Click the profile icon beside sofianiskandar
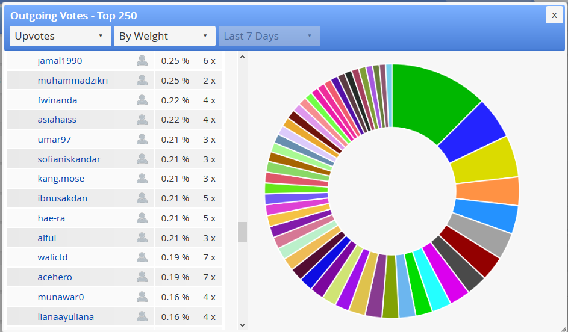Viewport: 568px width, 332px height. [x=142, y=159]
